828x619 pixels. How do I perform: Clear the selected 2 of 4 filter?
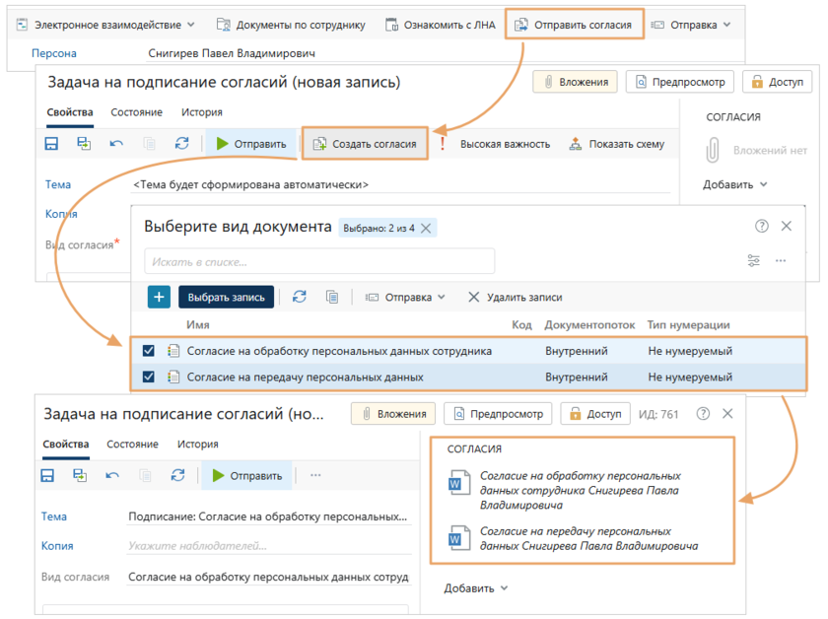(x=426, y=228)
